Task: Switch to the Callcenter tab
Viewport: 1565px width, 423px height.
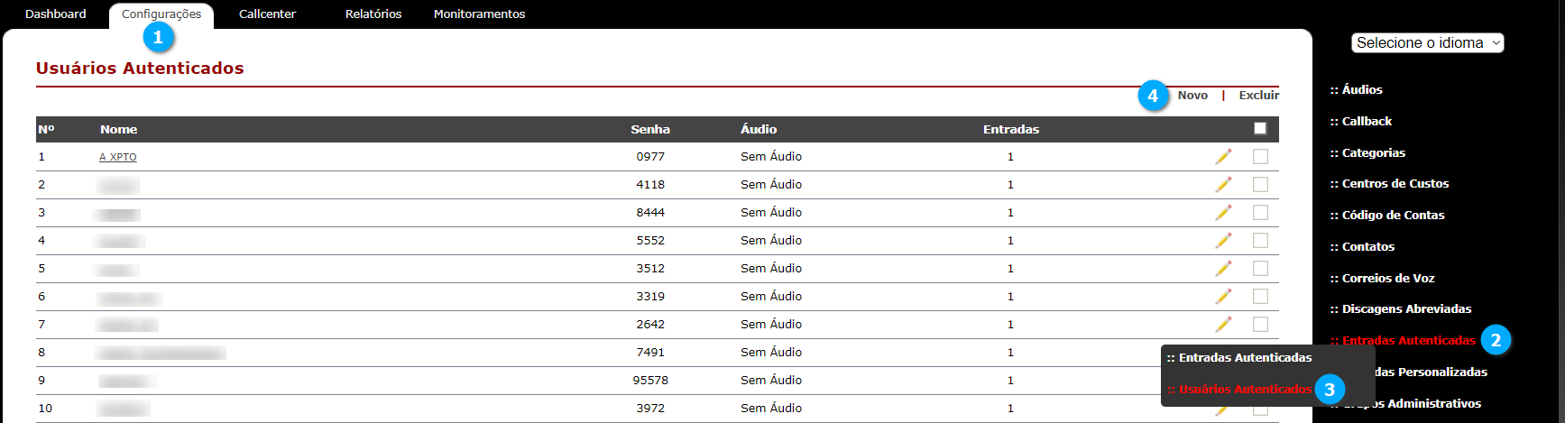Action: [267, 14]
